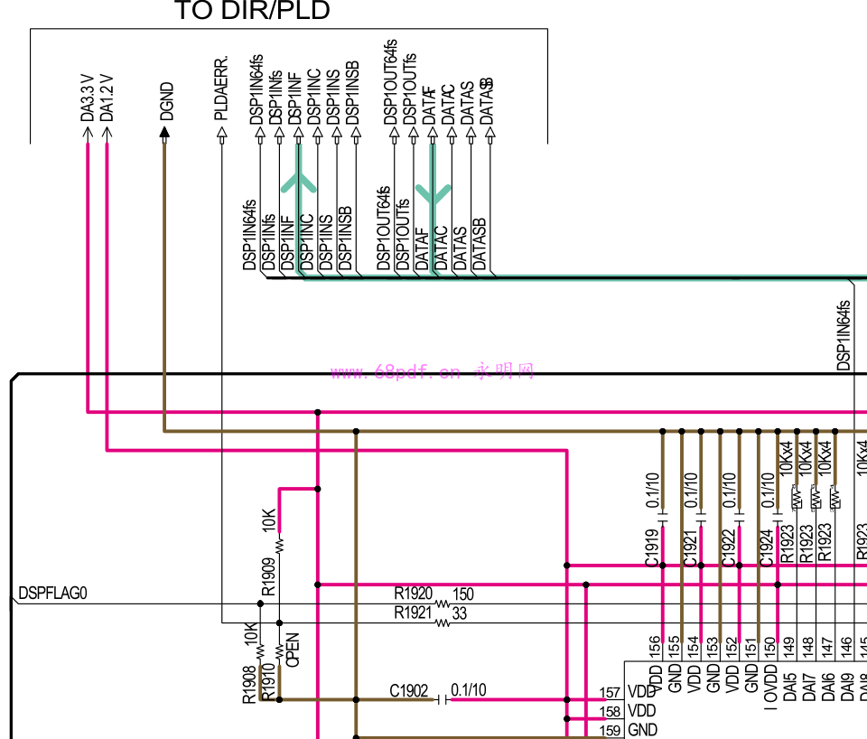Select the DSPFLAG0 net label
This screenshot has width=867, height=739.
point(52,594)
